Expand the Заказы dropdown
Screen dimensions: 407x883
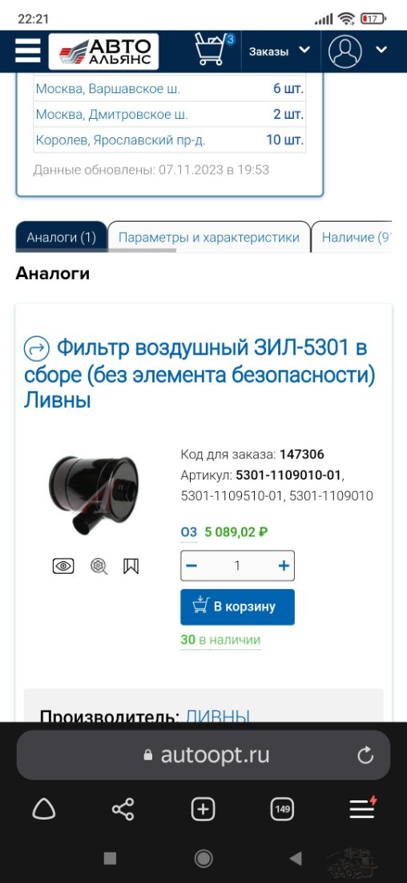pos(280,51)
